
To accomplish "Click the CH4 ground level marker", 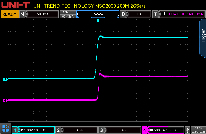I will click(x=5, y=100).
